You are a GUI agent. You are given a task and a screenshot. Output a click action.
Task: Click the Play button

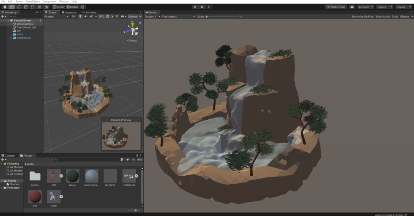point(195,7)
